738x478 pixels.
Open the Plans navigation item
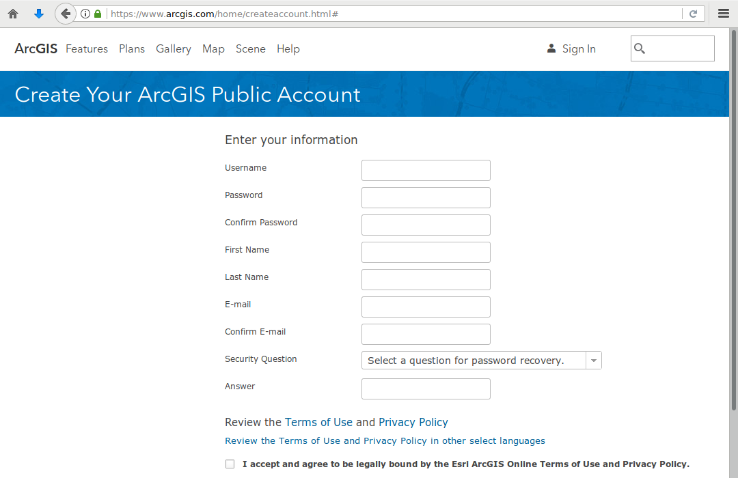(x=132, y=49)
